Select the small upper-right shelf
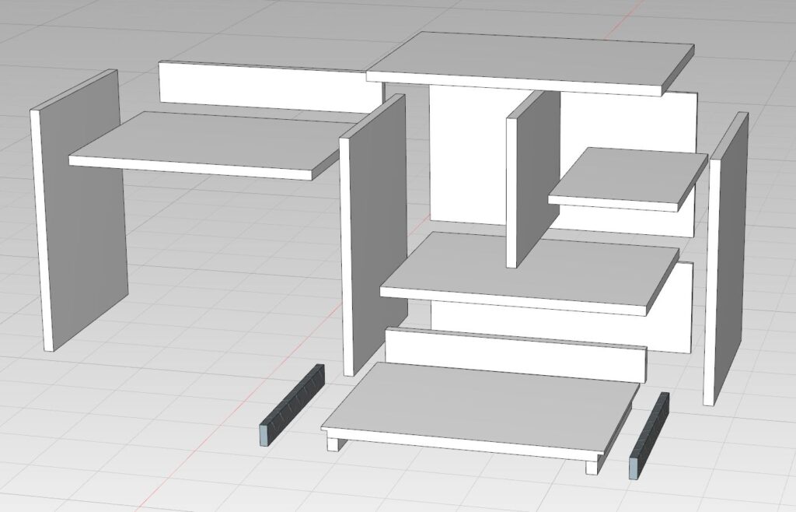 [x=630, y=175]
